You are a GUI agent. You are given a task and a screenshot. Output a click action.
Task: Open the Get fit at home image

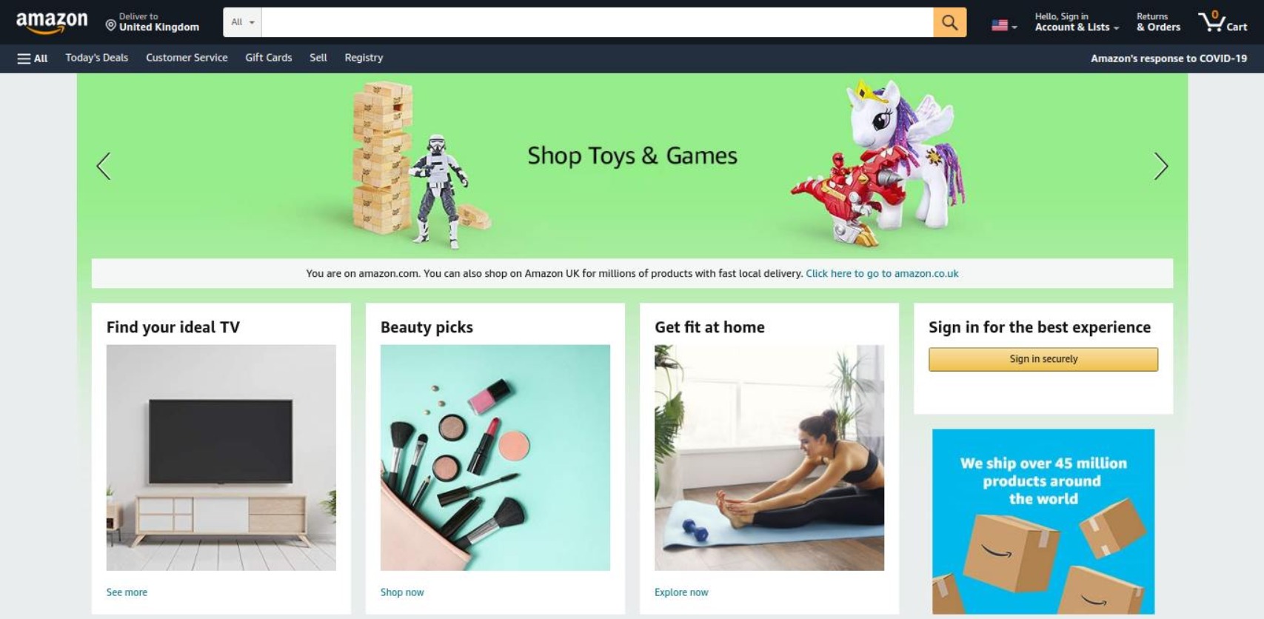[x=769, y=458]
